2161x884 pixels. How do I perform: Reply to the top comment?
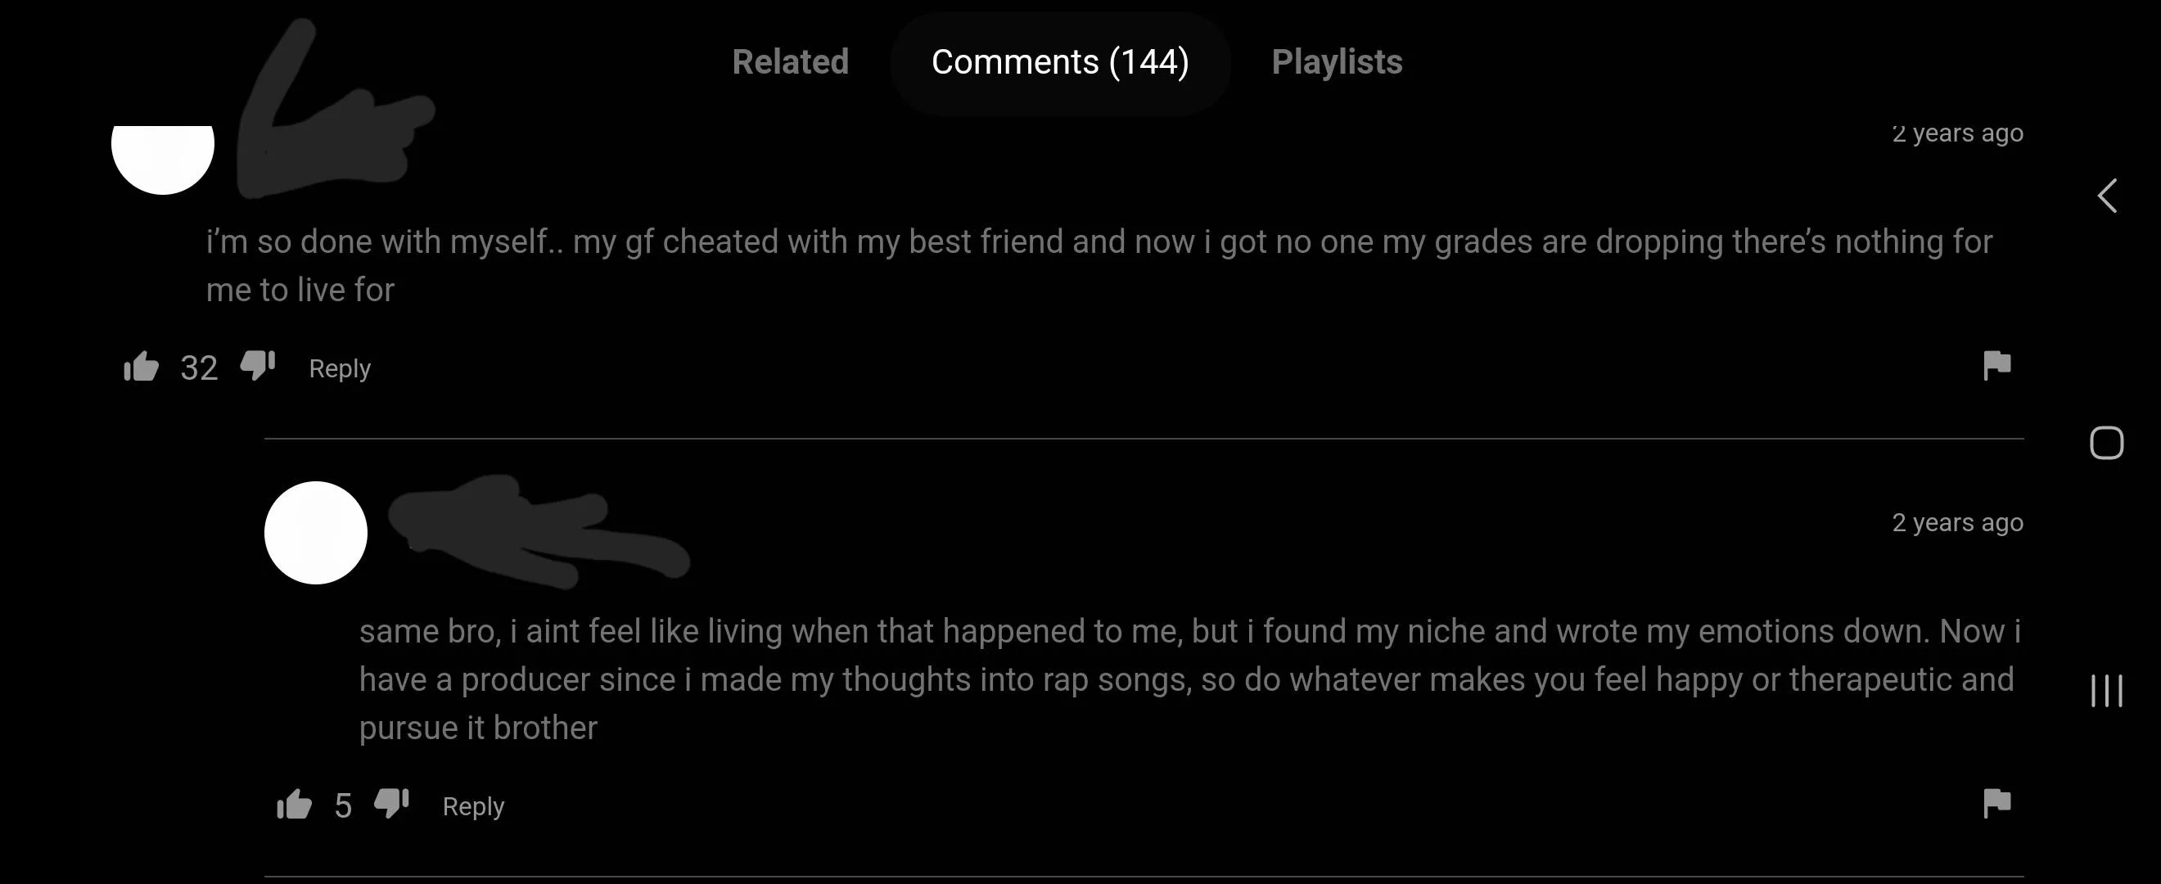[339, 368]
